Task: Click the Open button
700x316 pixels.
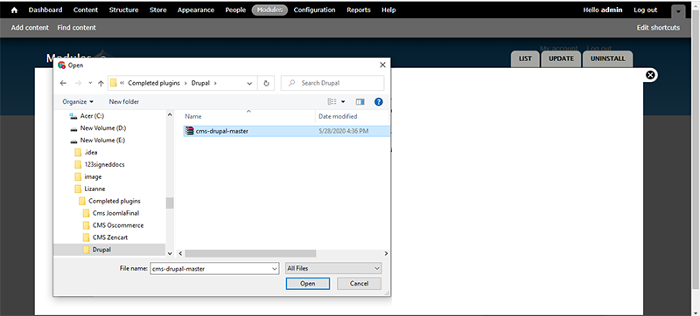Action: [x=308, y=284]
